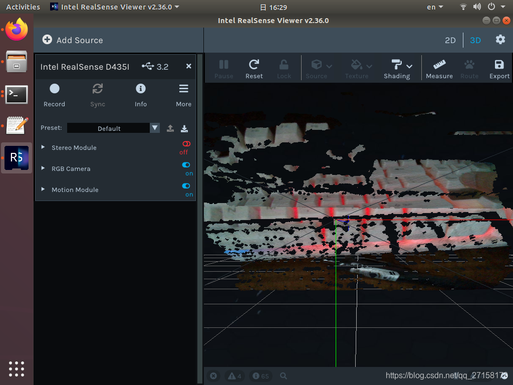Open the Intel RealSense Viewer app menu
The width and height of the screenshot is (513, 385).
point(115,7)
